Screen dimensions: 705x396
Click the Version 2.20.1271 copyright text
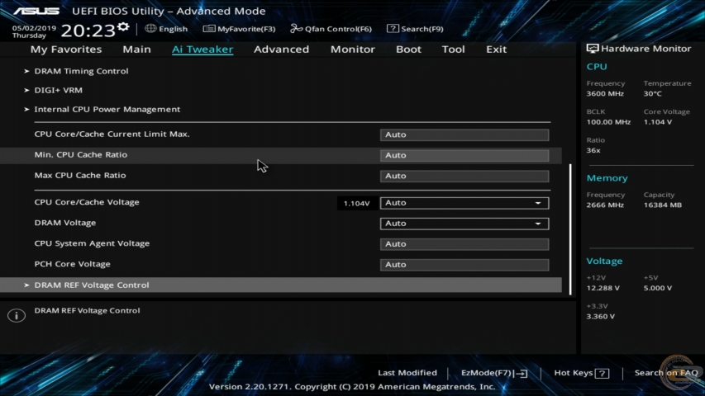(352, 387)
